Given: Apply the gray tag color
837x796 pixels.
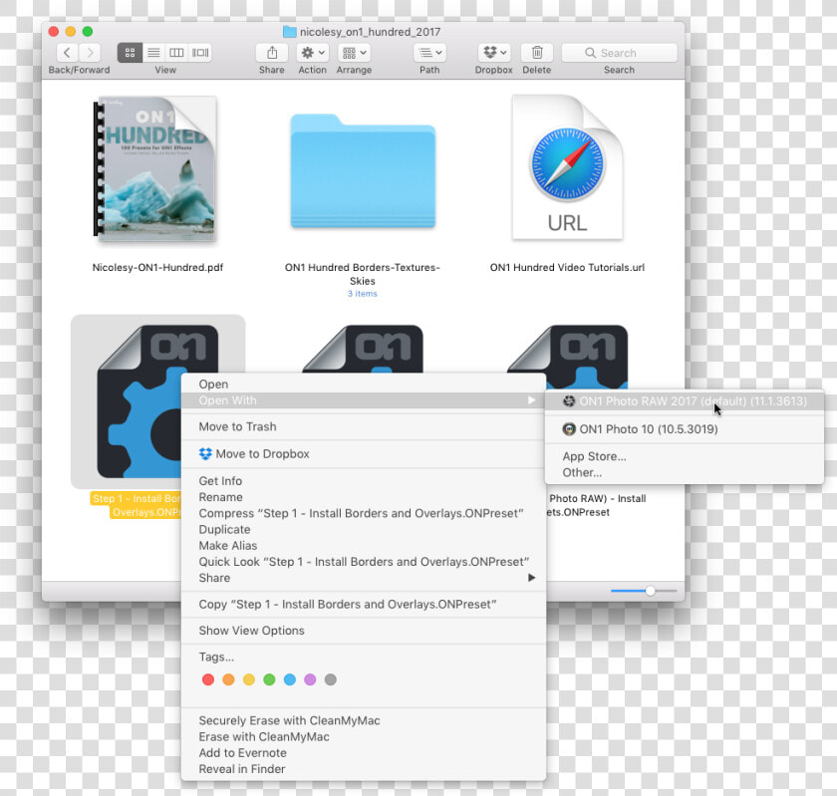Looking at the screenshot, I should click(331, 679).
